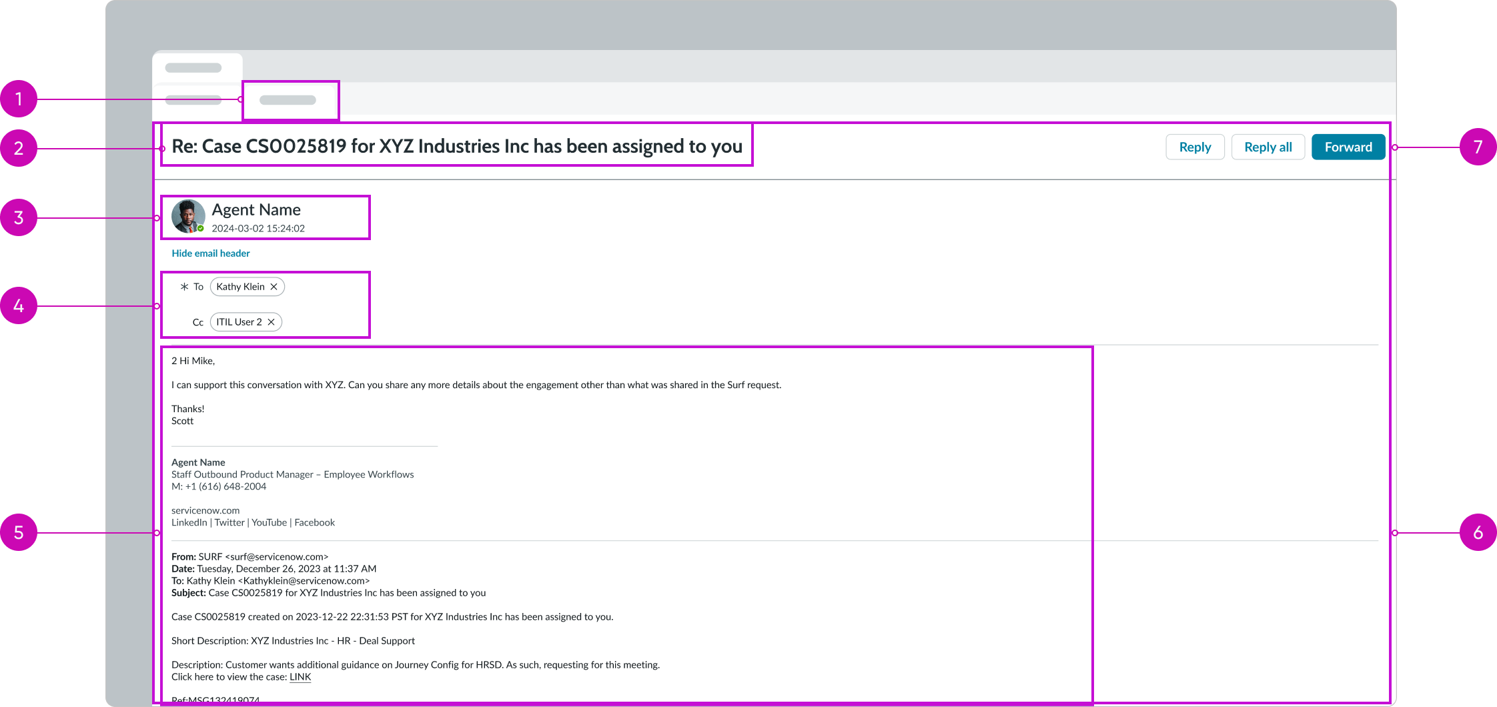This screenshot has height=707, width=1497.
Task: Click the Cc recipient input field
Action: click(320, 321)
